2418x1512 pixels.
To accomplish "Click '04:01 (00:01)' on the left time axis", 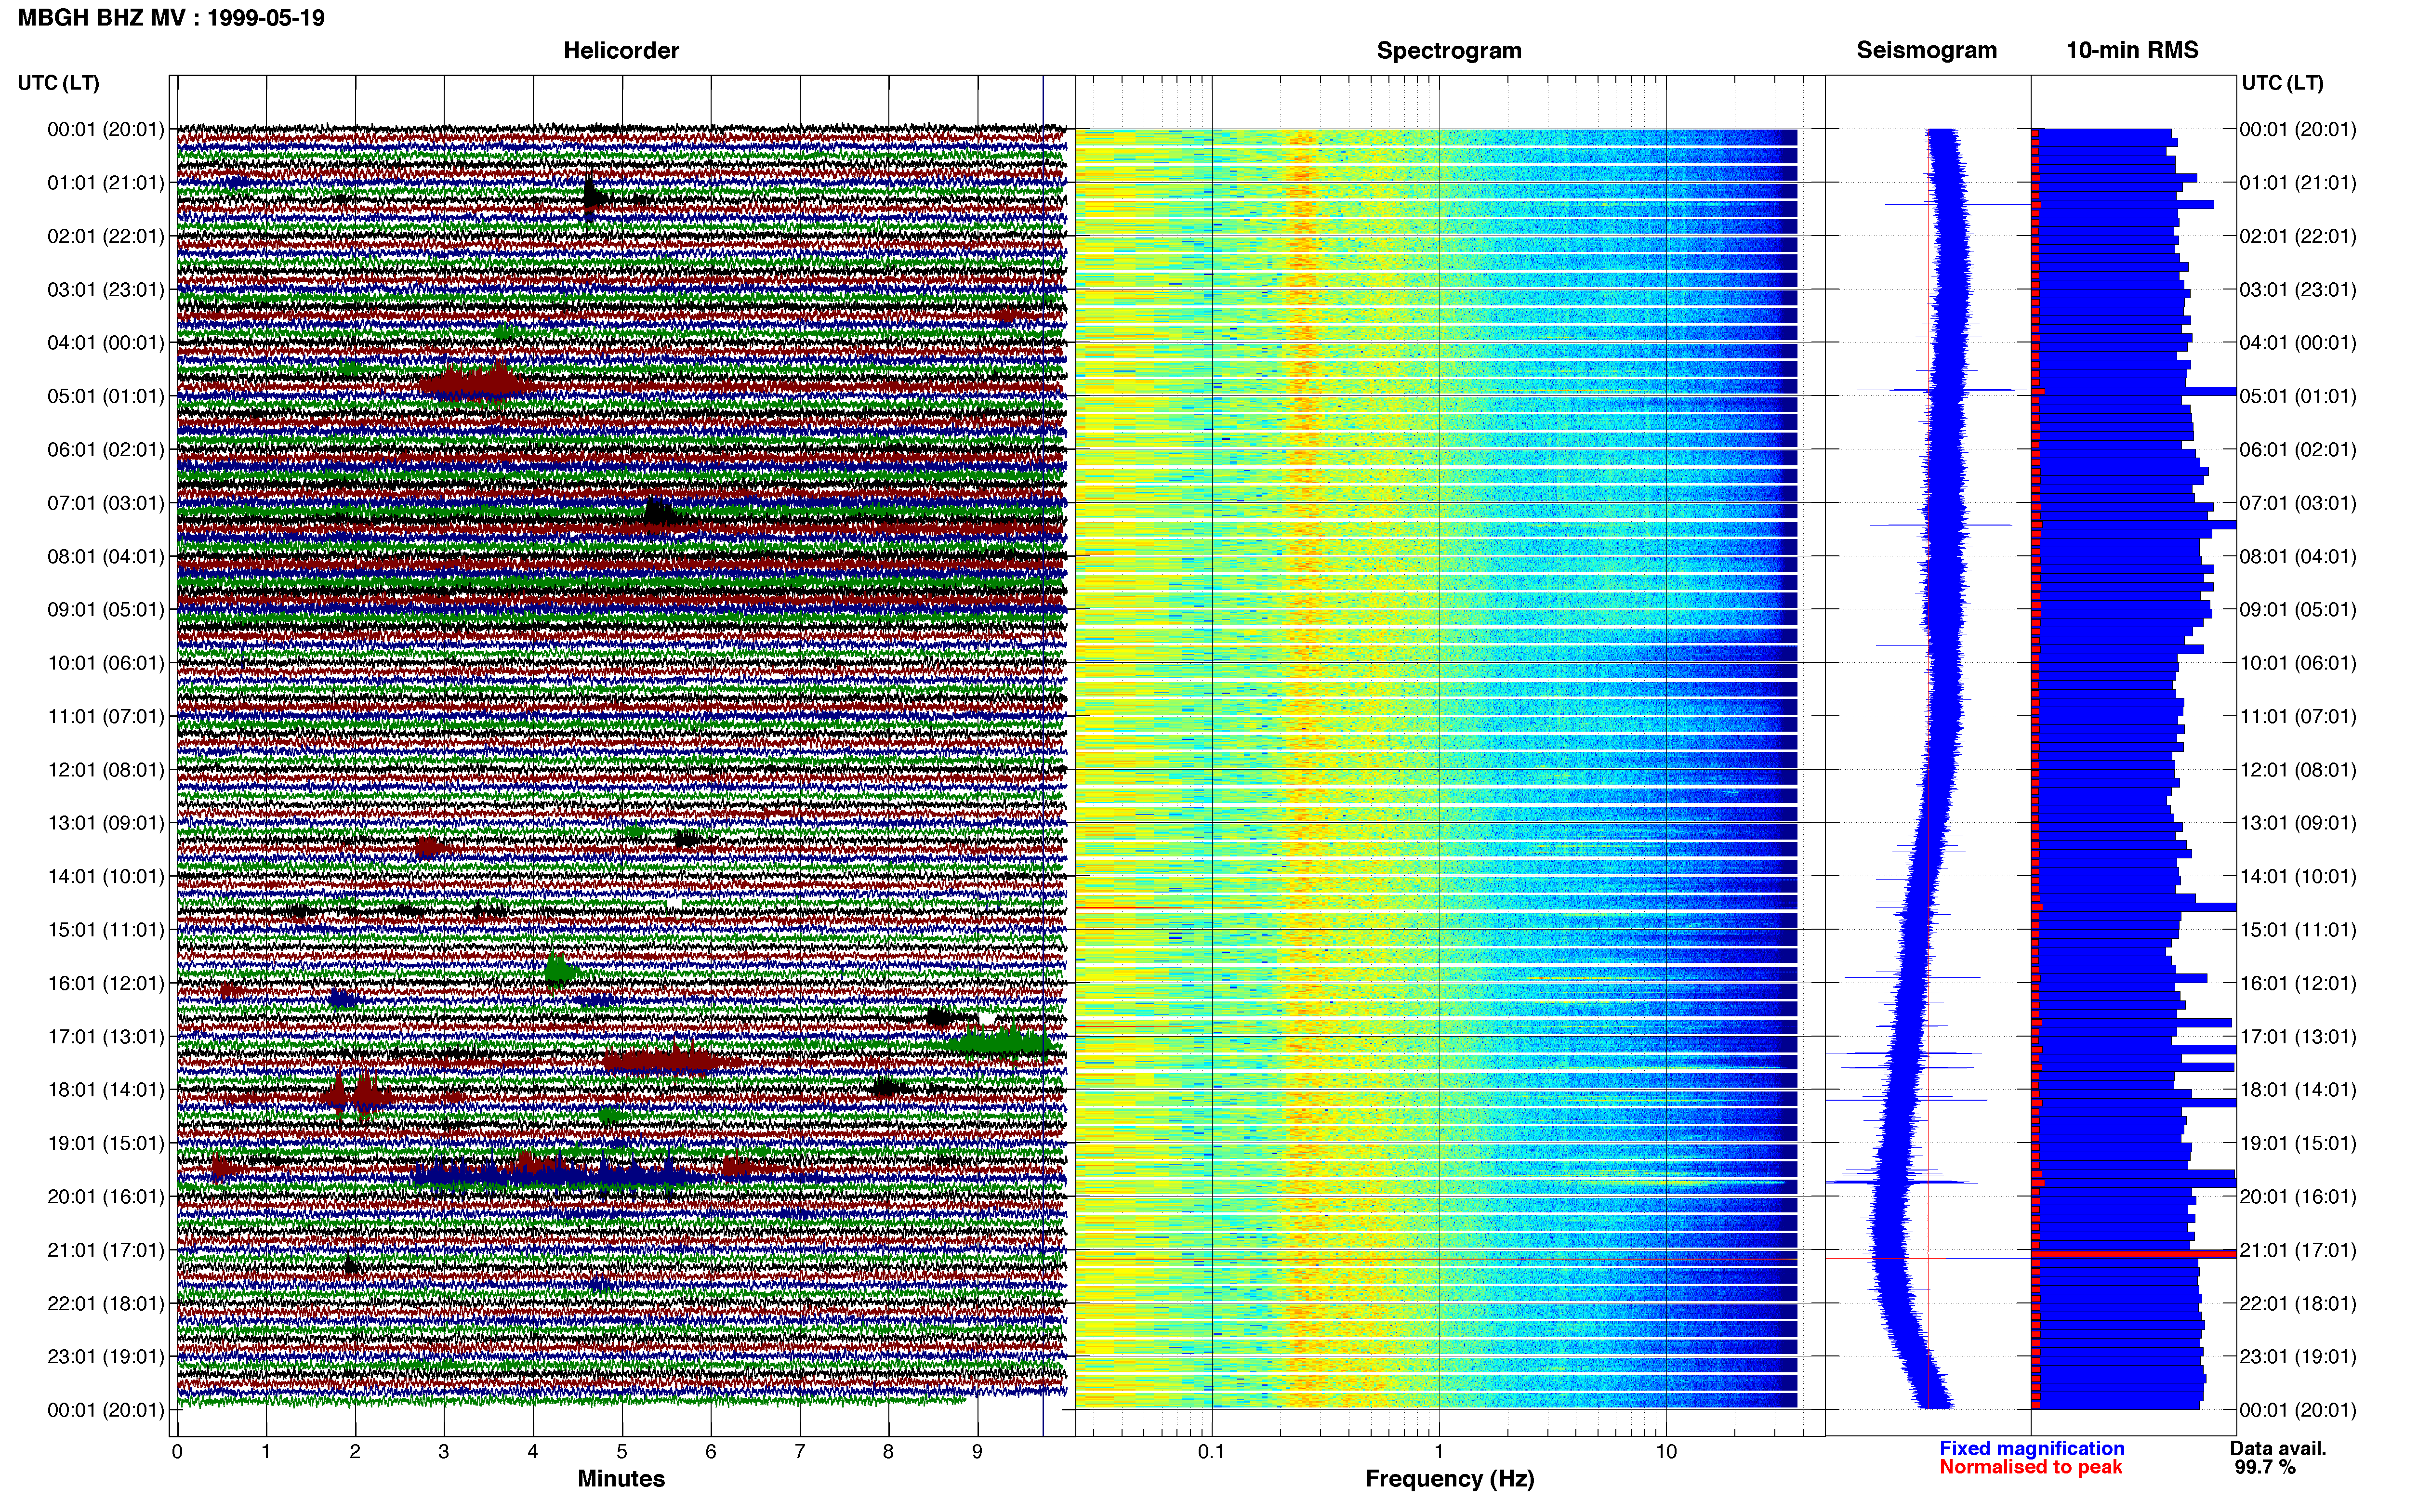I will [105, 342].
